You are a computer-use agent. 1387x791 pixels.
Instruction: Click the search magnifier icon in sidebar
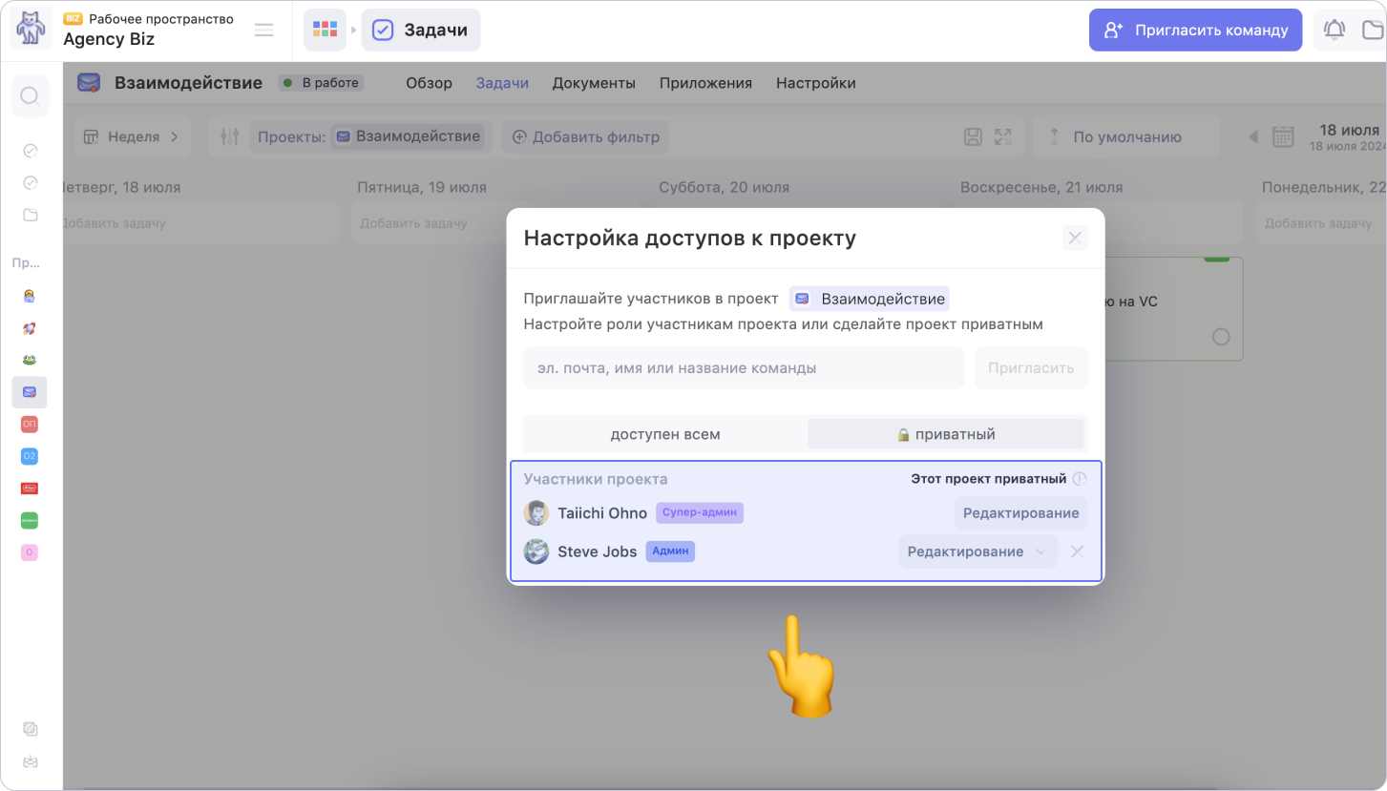pyautogui.click(x=30, y=96)
